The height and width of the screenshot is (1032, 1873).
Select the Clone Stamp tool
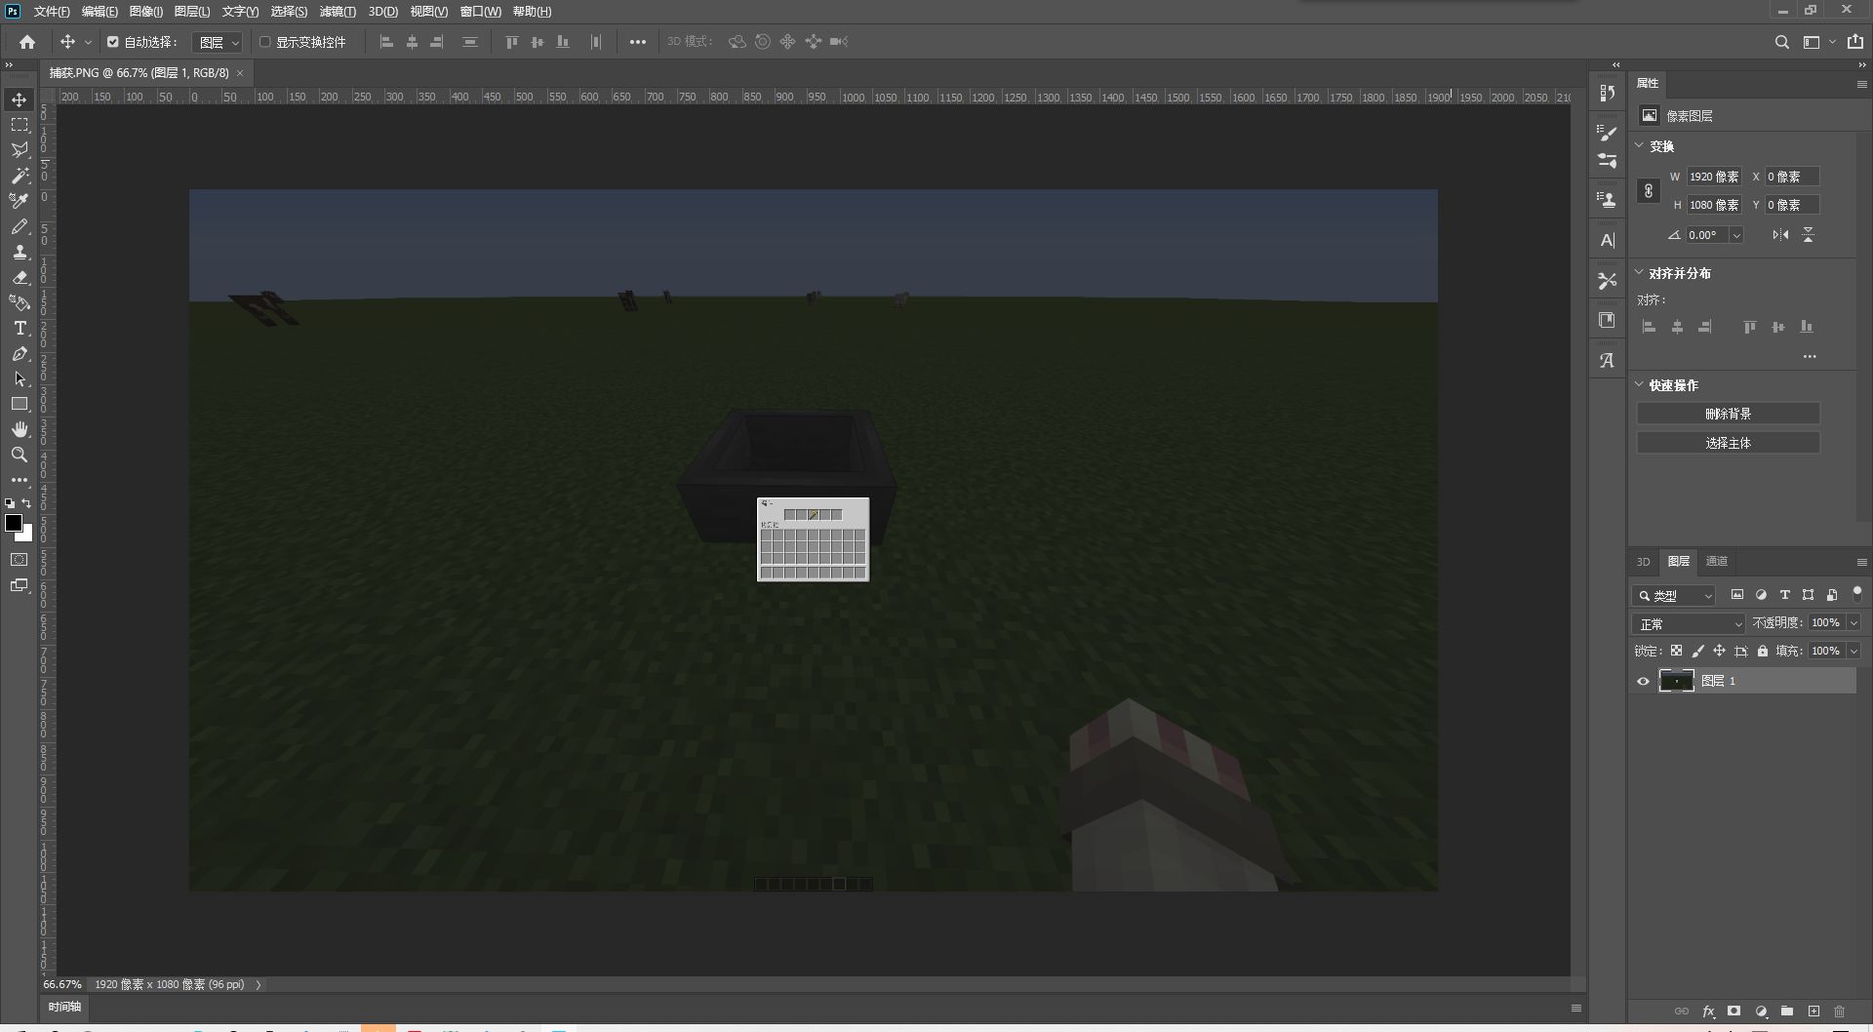coord(20,252)
